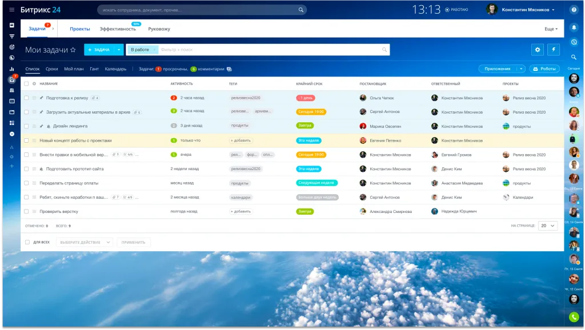The height and width of the screenshot is (330, 585).
Task: Star Мои задачи as favorite
Action: (73, 50)
